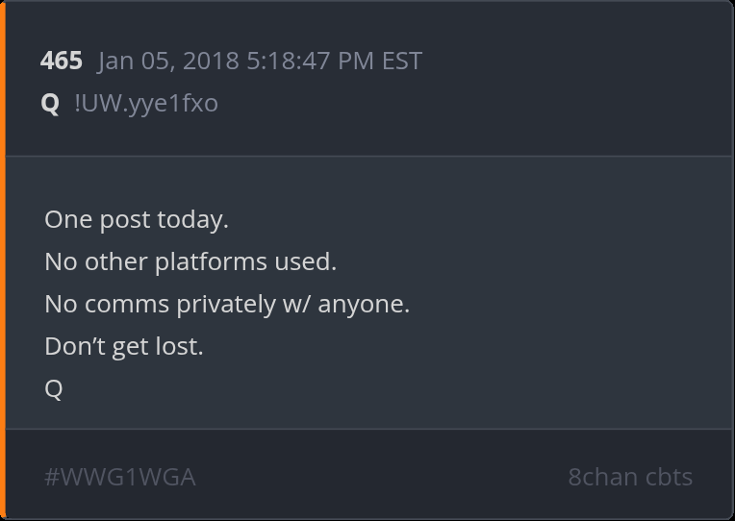Open the #WWG1WGA hashtag

coord(120,477)
